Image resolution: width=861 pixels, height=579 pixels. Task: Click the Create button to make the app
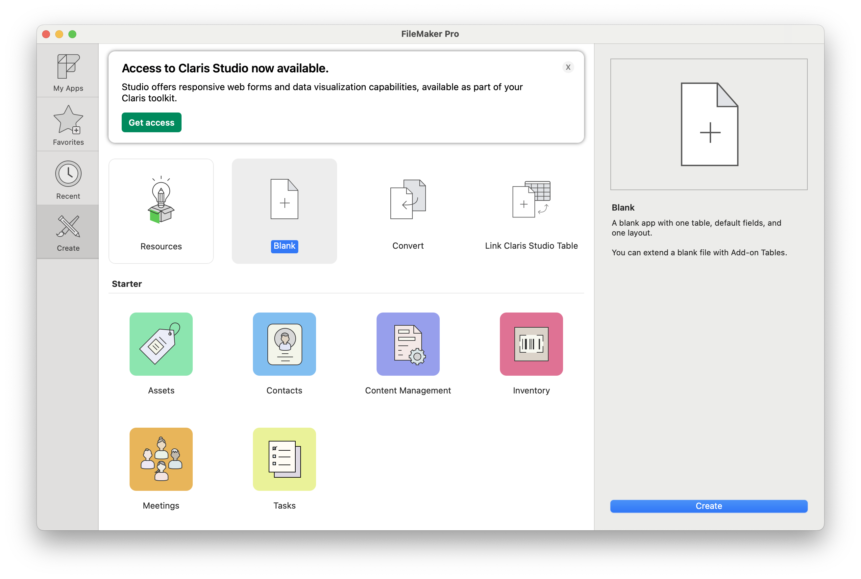pos(708,506)
